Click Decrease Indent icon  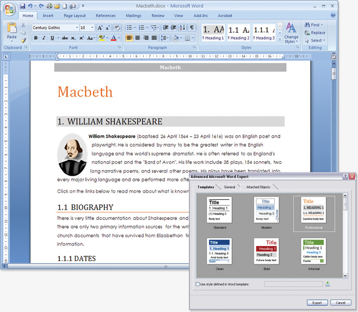(166, 28)
